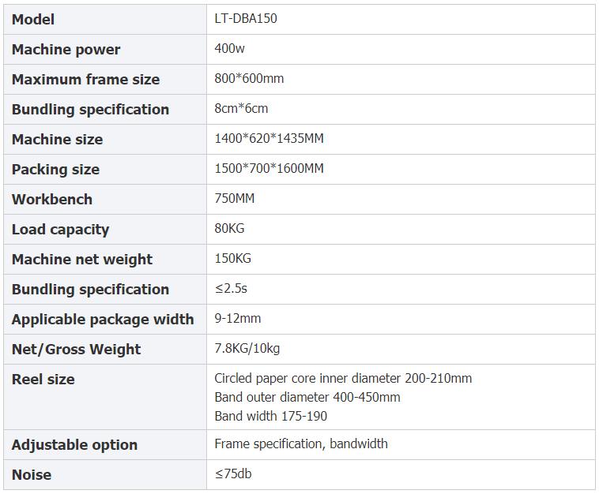This screenshot has height=494, width=599.
Task: Click the Band outer diameter 400-450mm line
Action: (x=307, y=397)
